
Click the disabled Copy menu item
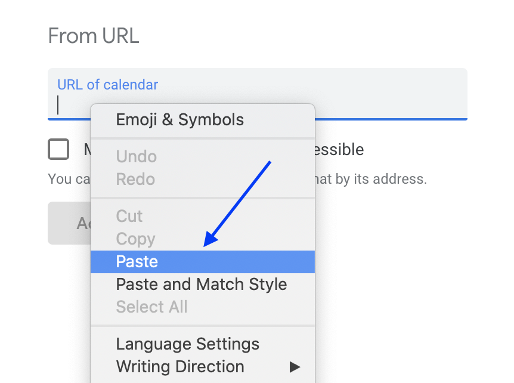coord(135,239)
